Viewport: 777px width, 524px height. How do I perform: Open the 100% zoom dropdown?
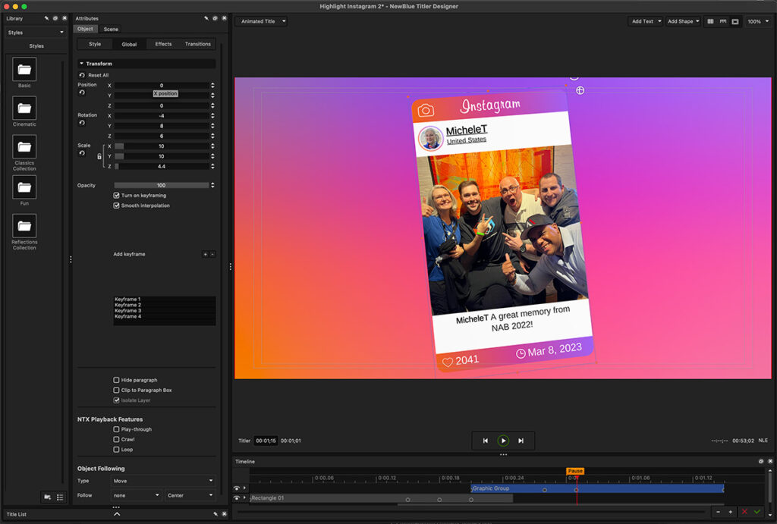pyautogui.click(x=758, y=21)
